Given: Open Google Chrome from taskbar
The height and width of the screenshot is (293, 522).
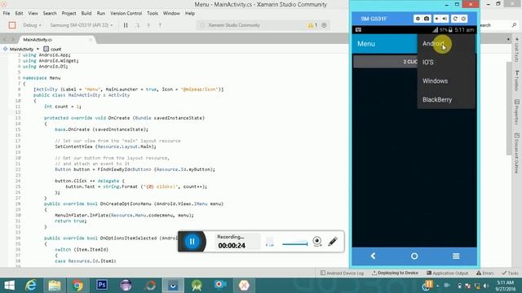Looking at the screenshot, I should pyautogui.click(x=77, y=286).
